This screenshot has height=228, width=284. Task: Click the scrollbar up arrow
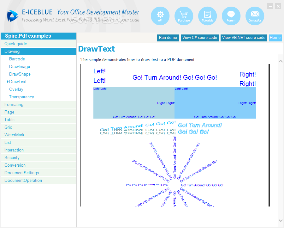click(281, 61)
